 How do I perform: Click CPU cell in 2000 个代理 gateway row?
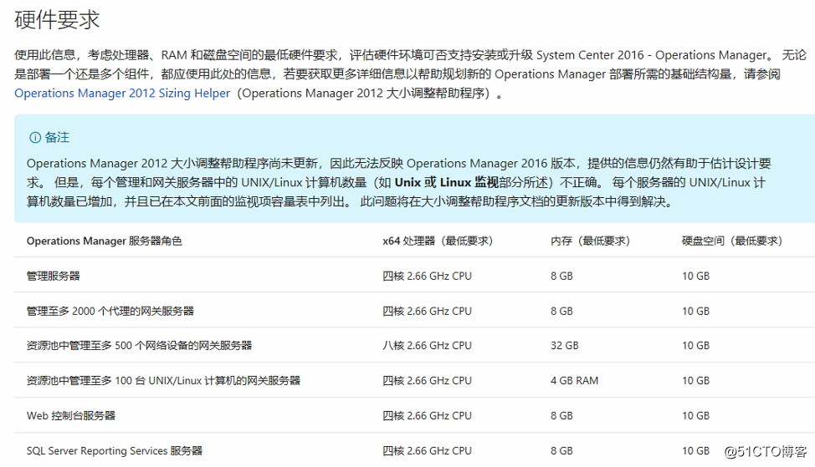[428, 312]
